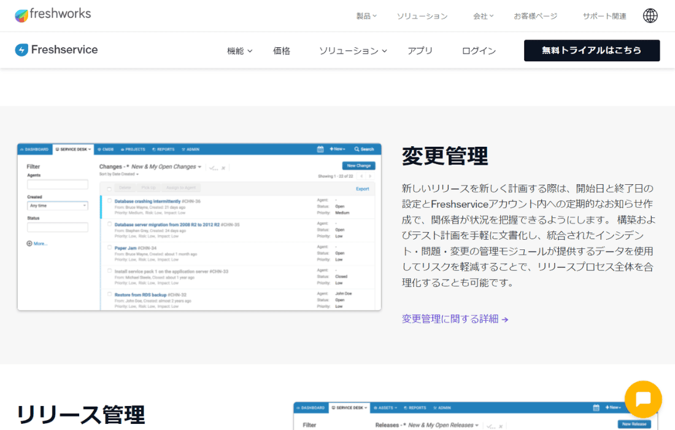
Task: Go to お客様ページ
Action: click(x=536, y=16)
